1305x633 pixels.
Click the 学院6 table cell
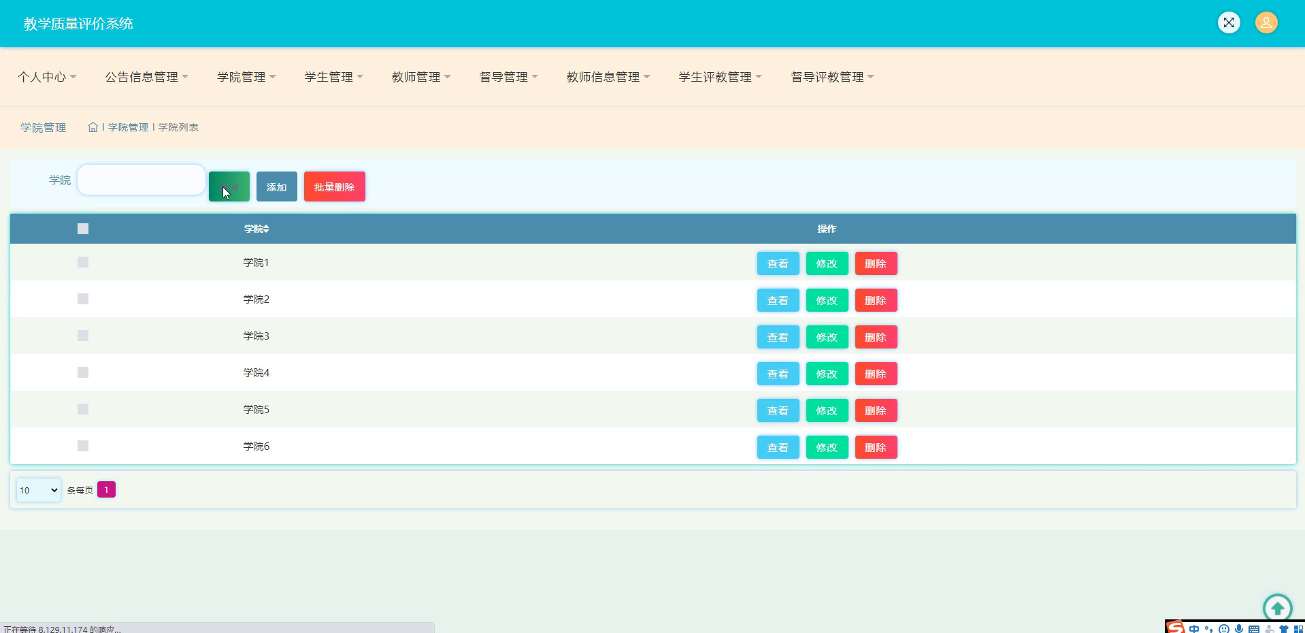(x=257, y=446)
